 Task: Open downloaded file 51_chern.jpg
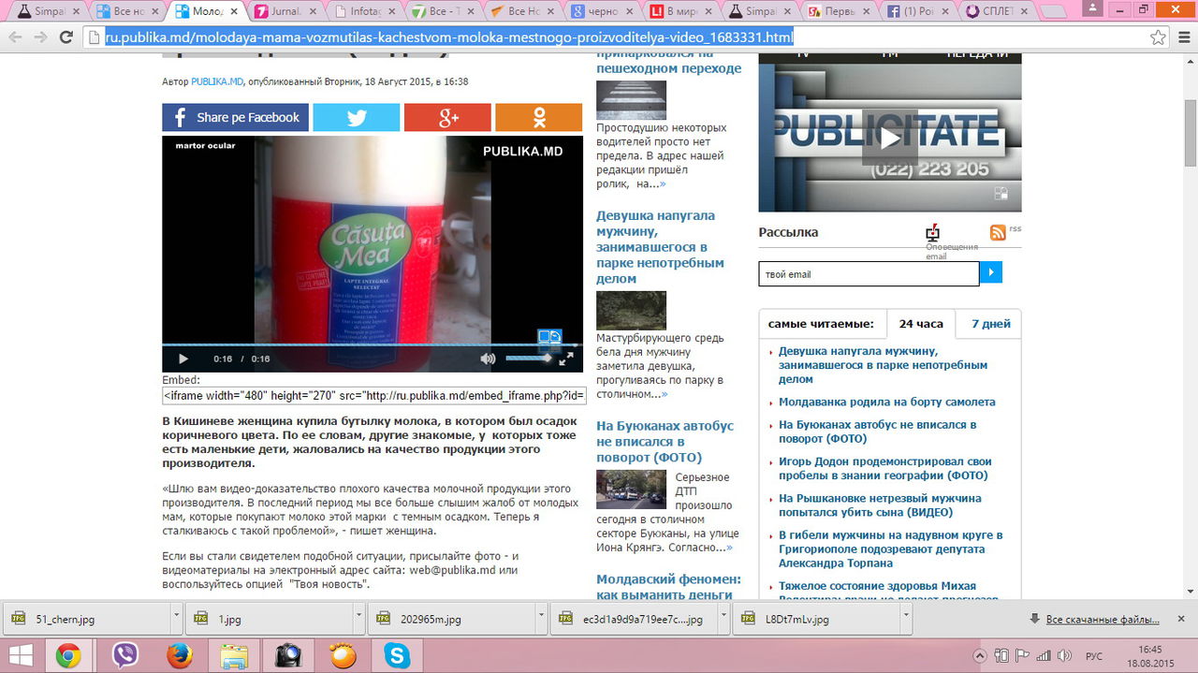tap(86, 619)
